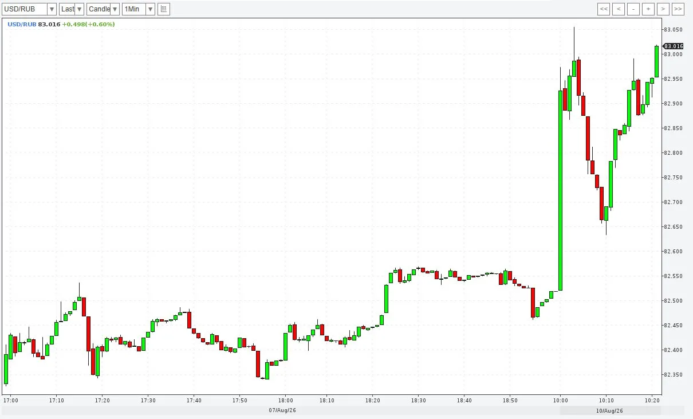Open the chart data table icon
This screenshot has width=693, height=419.
coord(164,9)
